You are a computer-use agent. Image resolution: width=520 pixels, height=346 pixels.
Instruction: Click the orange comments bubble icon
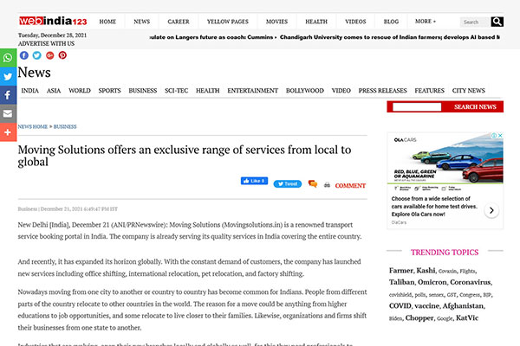(312, 183)
